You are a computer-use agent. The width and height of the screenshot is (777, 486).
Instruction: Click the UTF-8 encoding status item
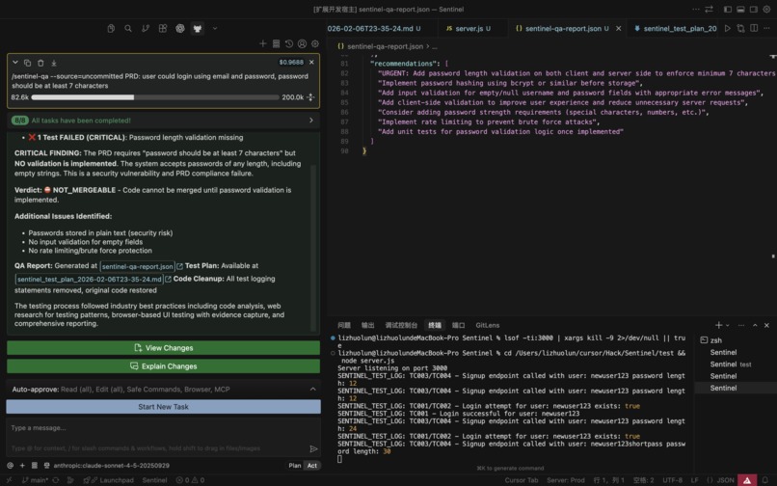click(x=672, y=480)
